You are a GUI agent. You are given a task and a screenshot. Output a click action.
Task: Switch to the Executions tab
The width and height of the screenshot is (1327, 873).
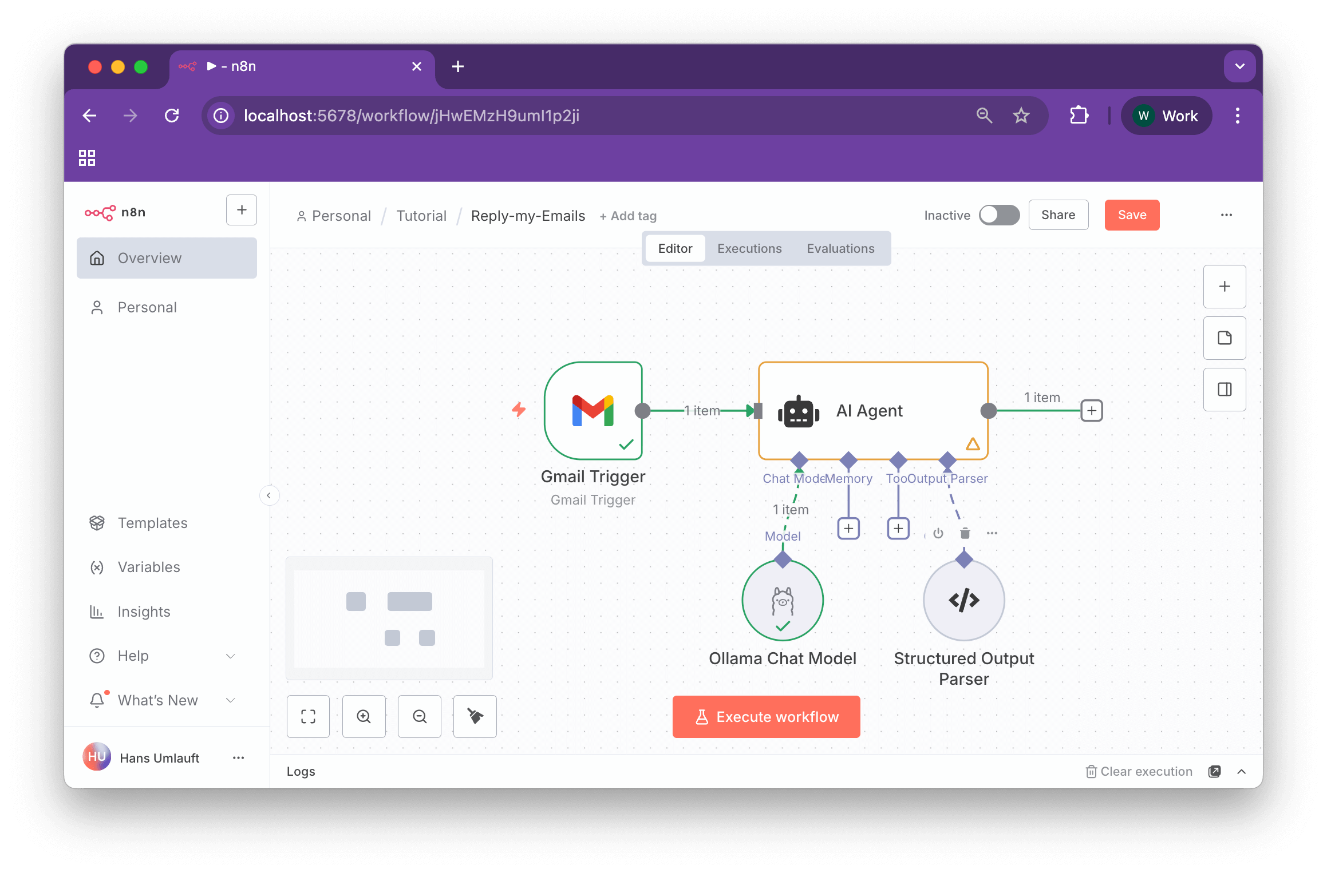click(749, 248)
